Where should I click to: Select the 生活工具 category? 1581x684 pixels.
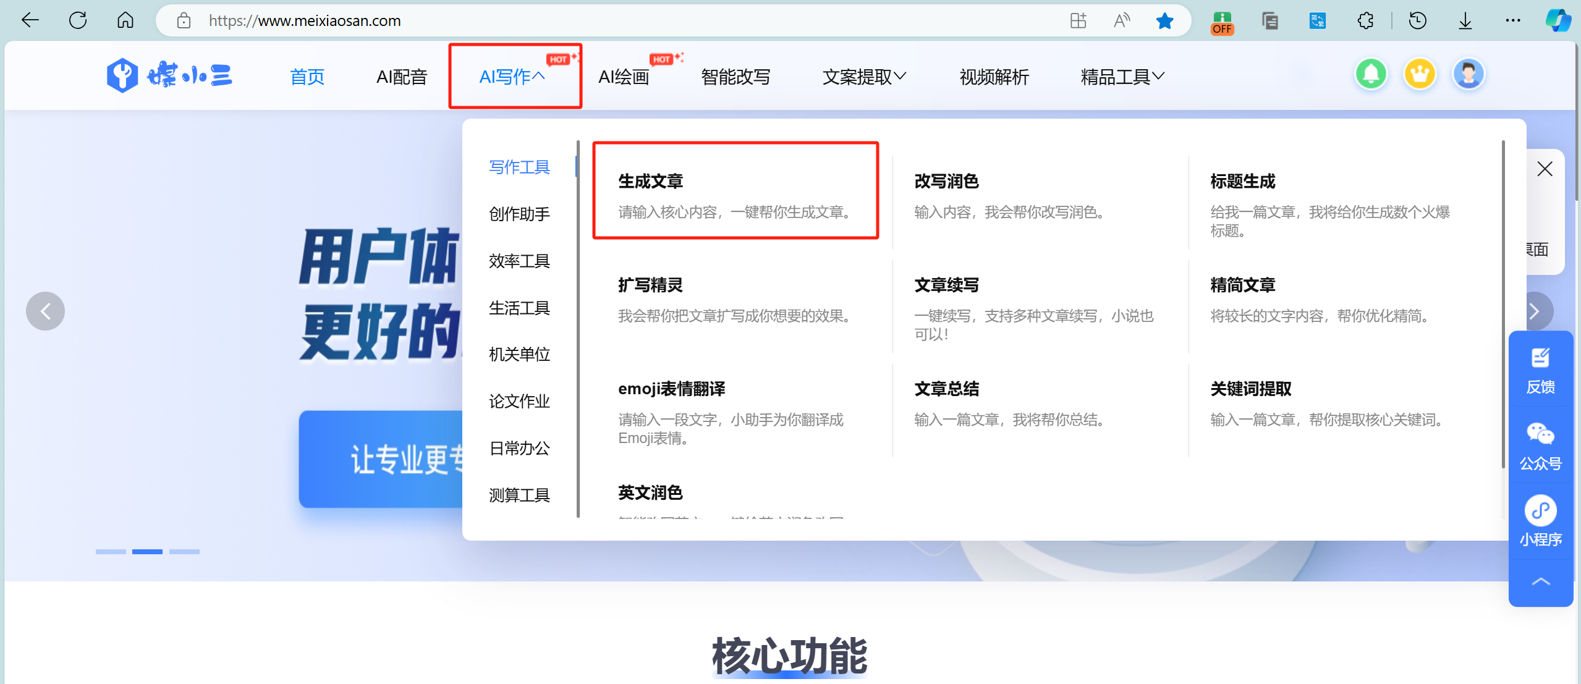[x=519, y=308]
